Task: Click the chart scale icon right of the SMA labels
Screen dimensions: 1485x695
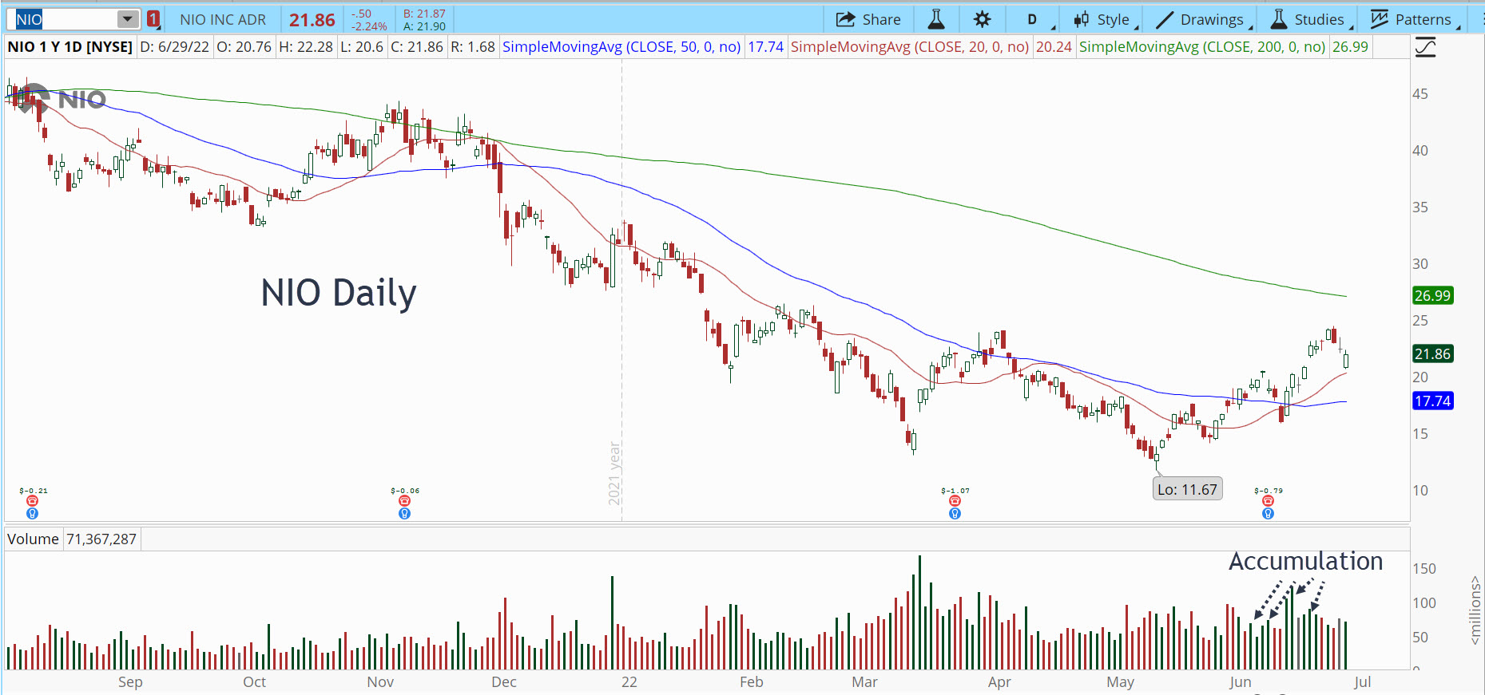Action: point(1426,48)
